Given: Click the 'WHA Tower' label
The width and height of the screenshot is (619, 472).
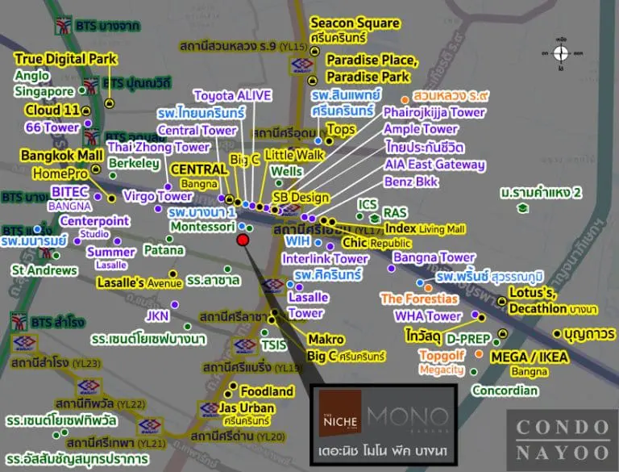Looking at the screenshot, I should pos(428,316).
